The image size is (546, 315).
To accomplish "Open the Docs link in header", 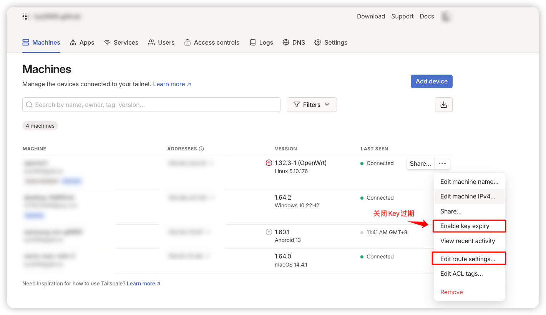I will [x=427, y=17].
